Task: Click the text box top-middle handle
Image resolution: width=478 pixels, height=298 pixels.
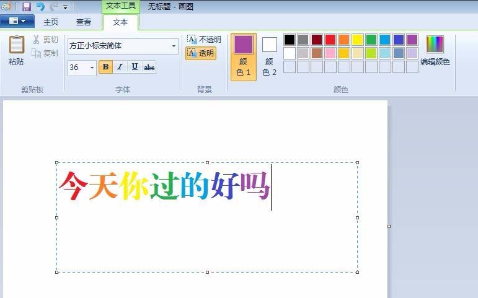Action: click(207, 163)
